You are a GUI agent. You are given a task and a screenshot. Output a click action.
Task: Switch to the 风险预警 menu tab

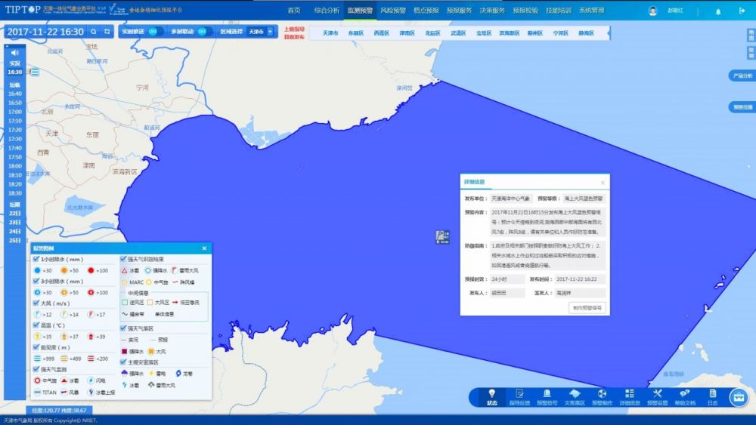click(x=392, y=11)
